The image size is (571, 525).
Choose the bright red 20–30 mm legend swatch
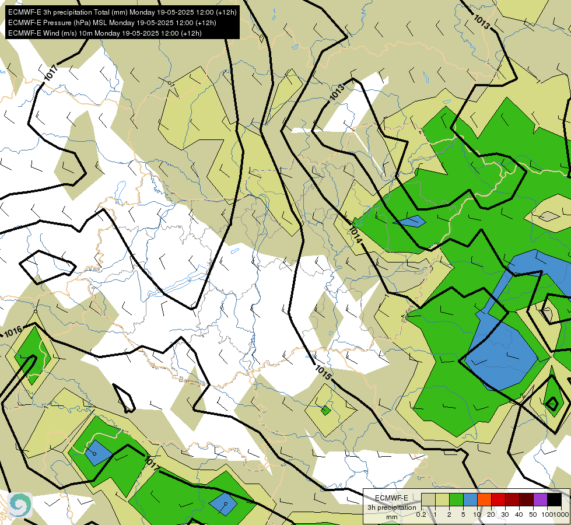point(498,499)
